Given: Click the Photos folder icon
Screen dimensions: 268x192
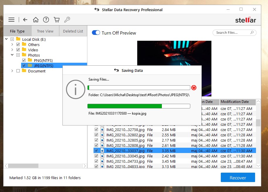Looking at the screenshot, I should pyautogui.click(x=24, y=55).
